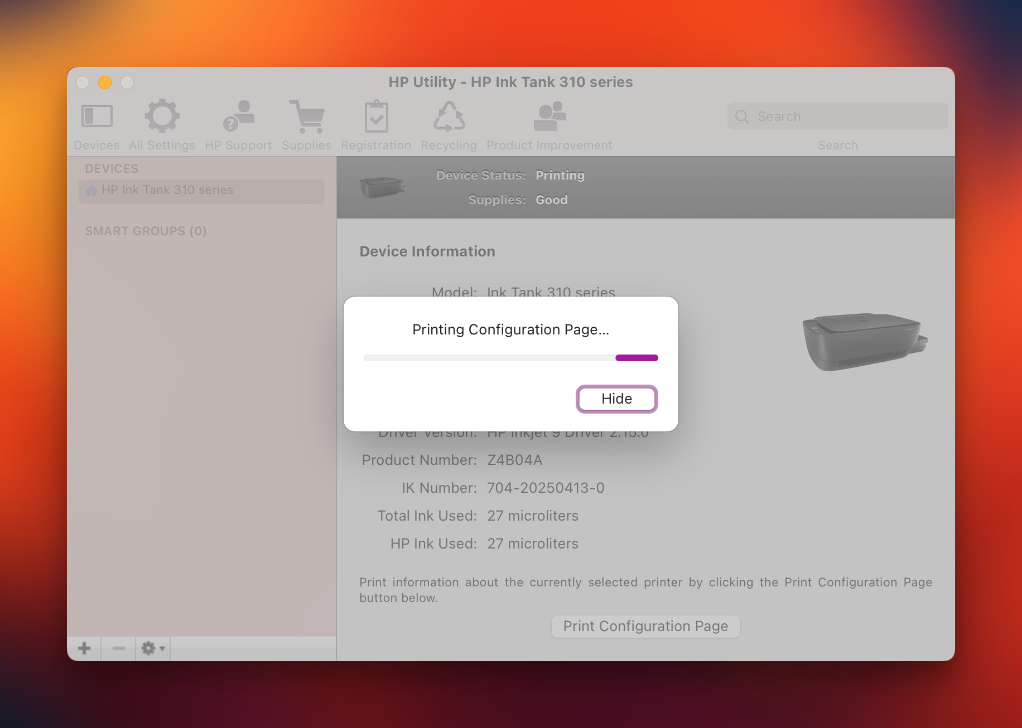Click the print information instruction paragraph
The height and width of the screenshot is (728, 1022).
(645, 590)
